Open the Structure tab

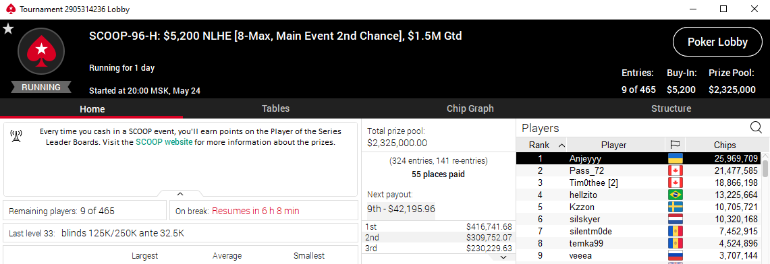[x=671, y=108]
